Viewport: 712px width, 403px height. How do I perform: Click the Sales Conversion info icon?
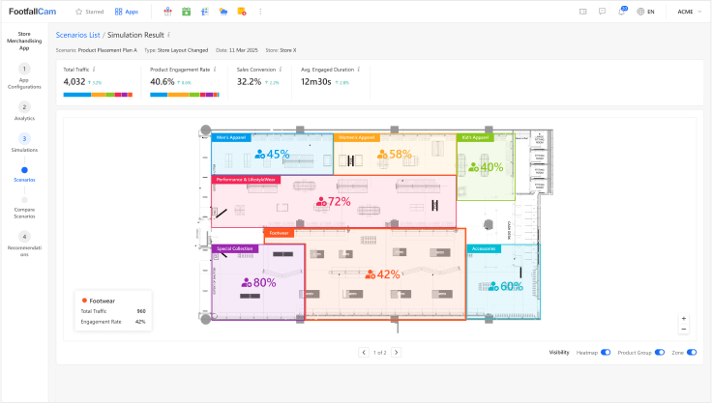pos(281,70)
